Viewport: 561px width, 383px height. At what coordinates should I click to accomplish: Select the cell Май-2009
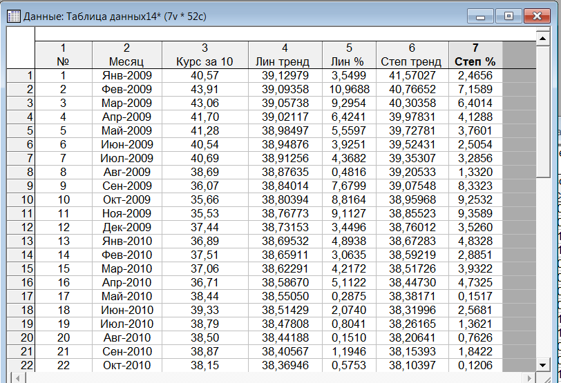point(127,130)
